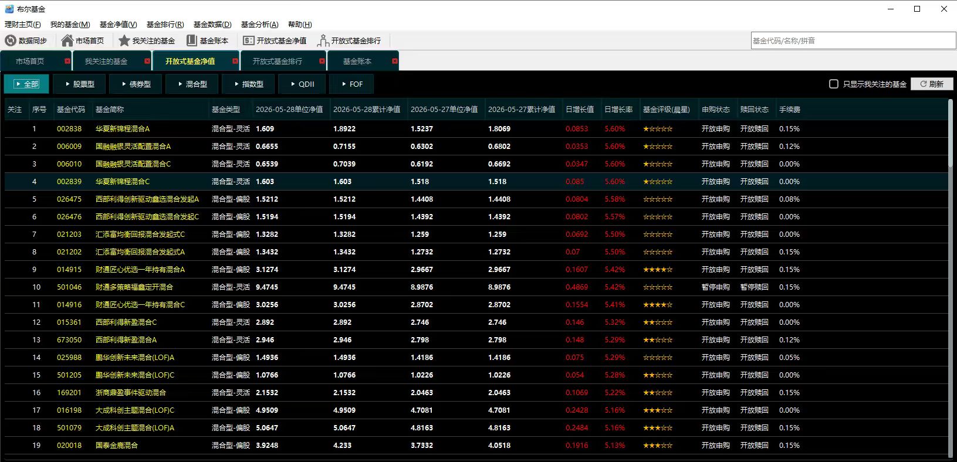Open fund 浙商鼎盈事件驱动混合
Screen dimensions: 957x462
click(x=131, y=393)
